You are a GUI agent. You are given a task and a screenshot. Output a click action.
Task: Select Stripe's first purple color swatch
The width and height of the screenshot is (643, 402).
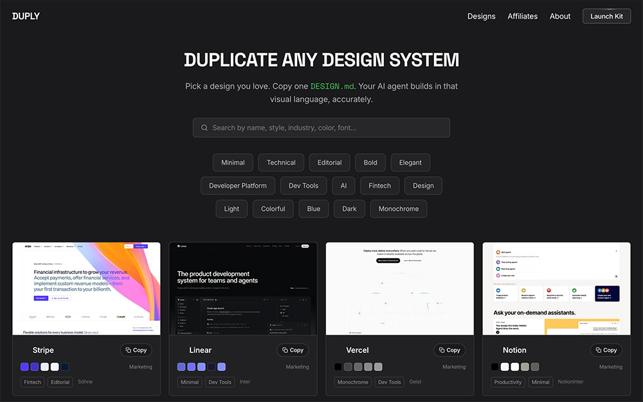pyautogui.click(x=24, y=367)
